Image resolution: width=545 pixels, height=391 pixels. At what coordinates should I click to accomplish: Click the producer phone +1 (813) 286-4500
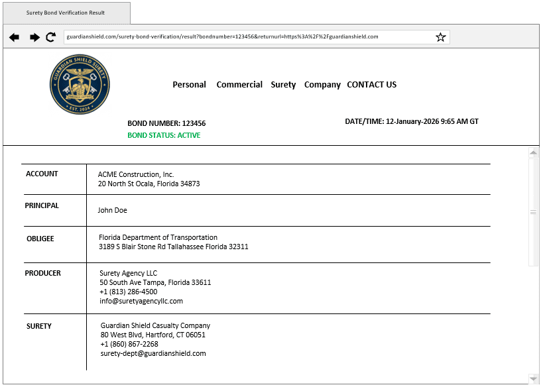tap(128, 292)
